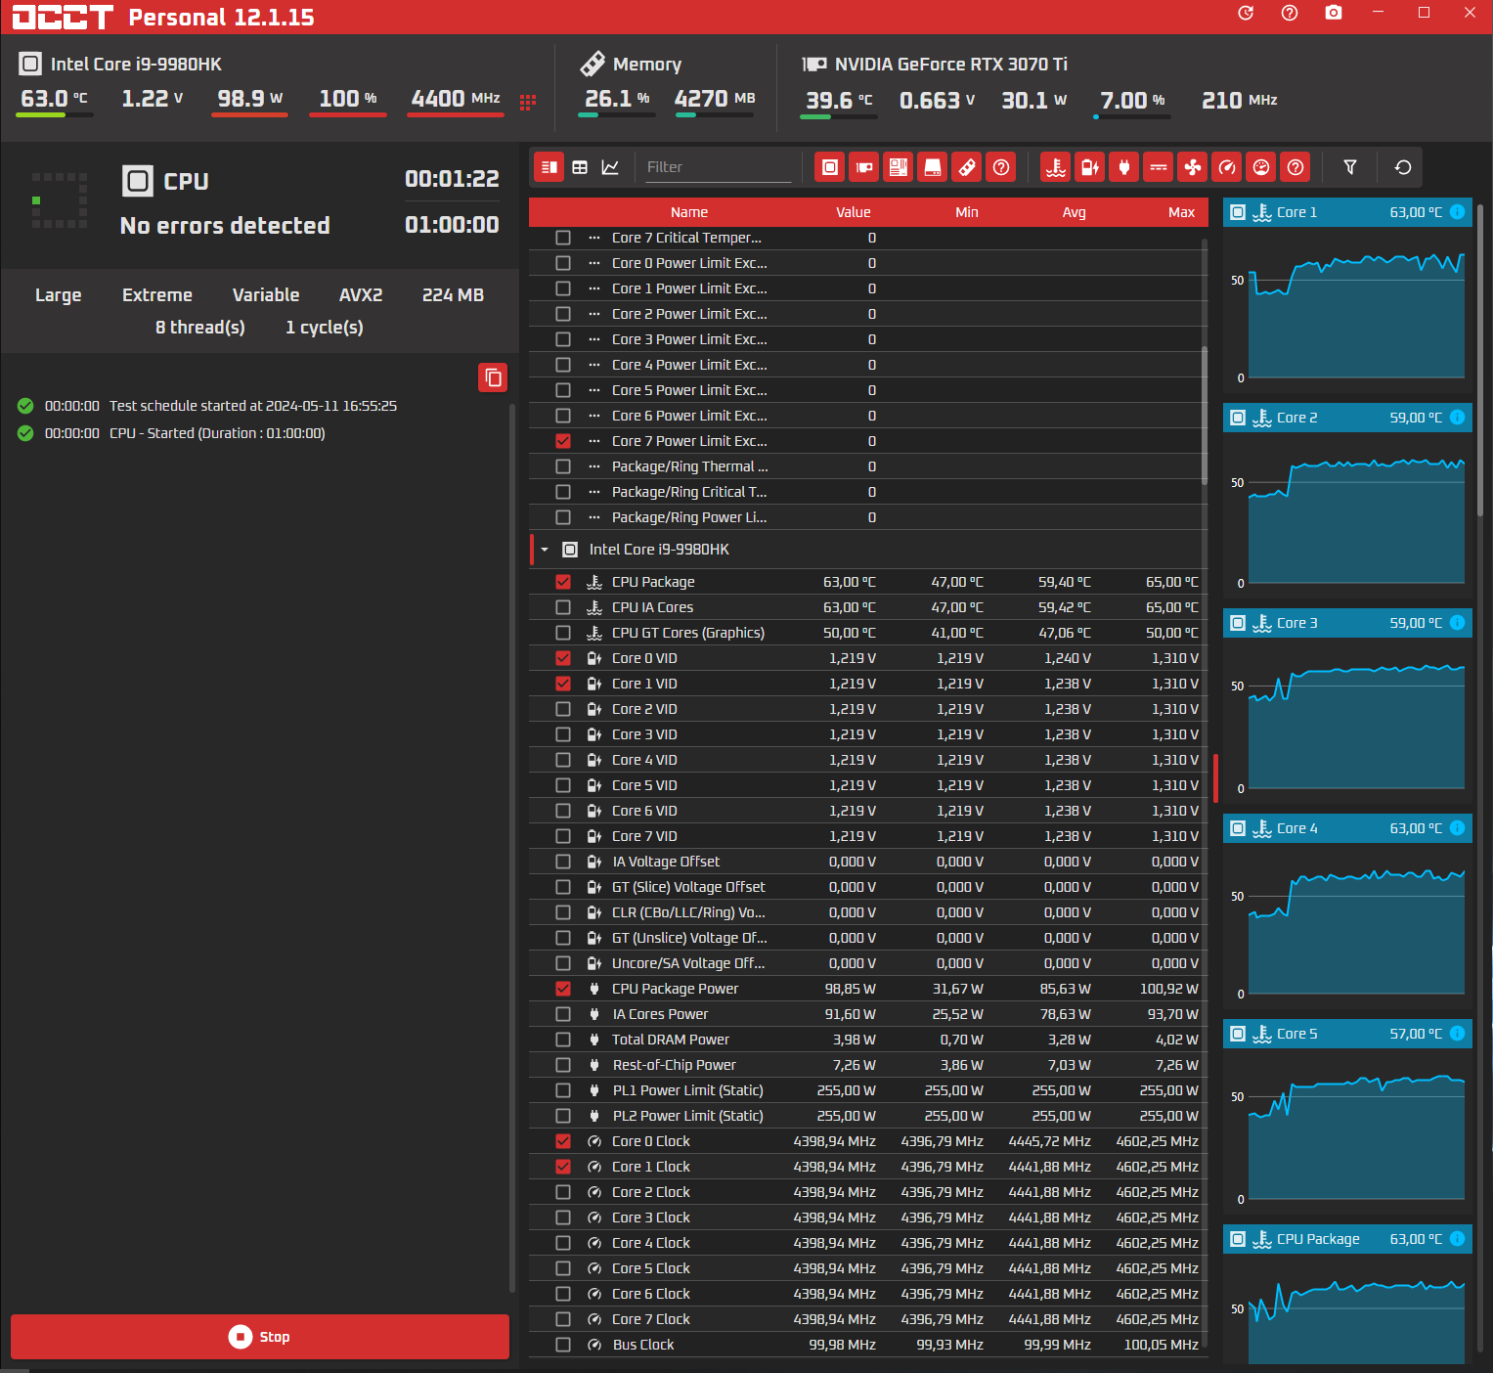Toggle the unknown device filter question mark
This screenshot has height=1373, width=1493.
[x=1001, y=167]
